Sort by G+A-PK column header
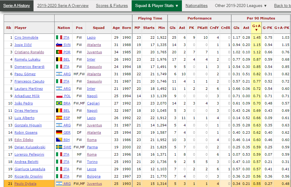291x187 pixels. pyautogui.click(x=282, y=28)
